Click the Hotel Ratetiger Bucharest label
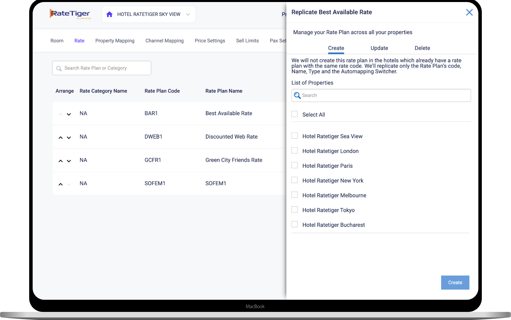This screenshot has width=511, height=320. [334, 225]
